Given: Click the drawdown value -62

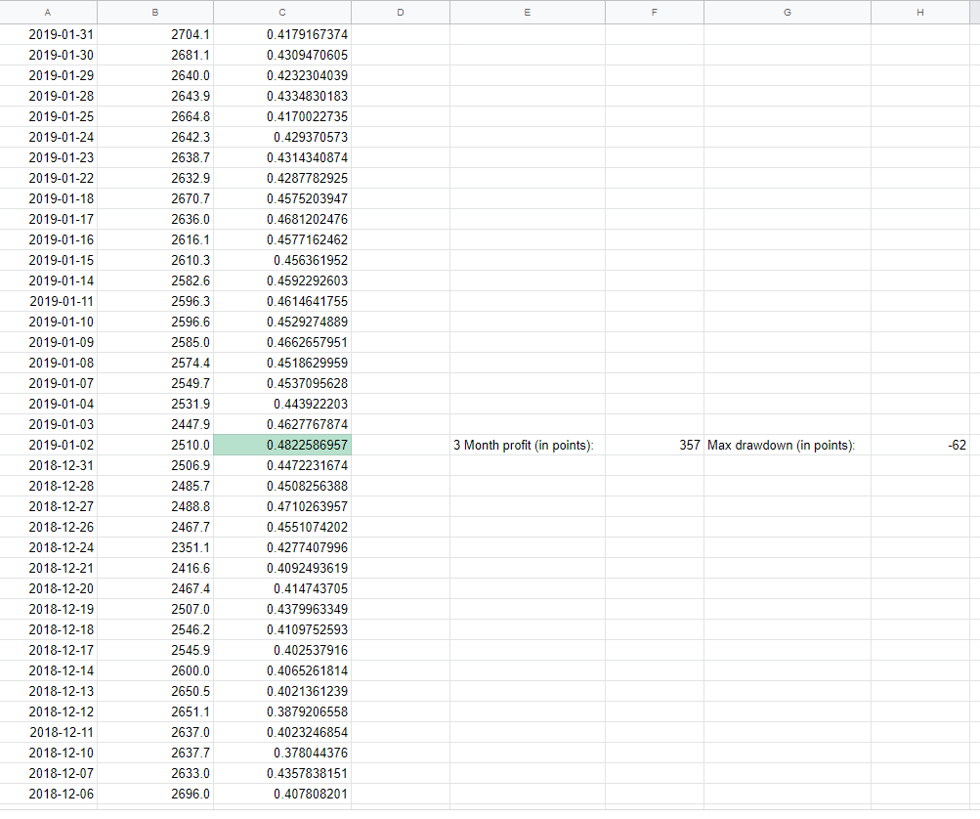Looking at the screenshot, I should [920, 445].
